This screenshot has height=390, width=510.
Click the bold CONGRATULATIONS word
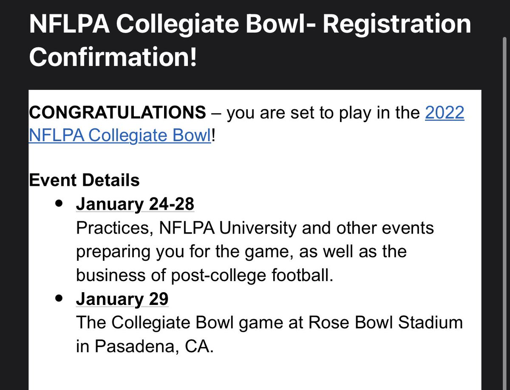[x=117, y=113]
